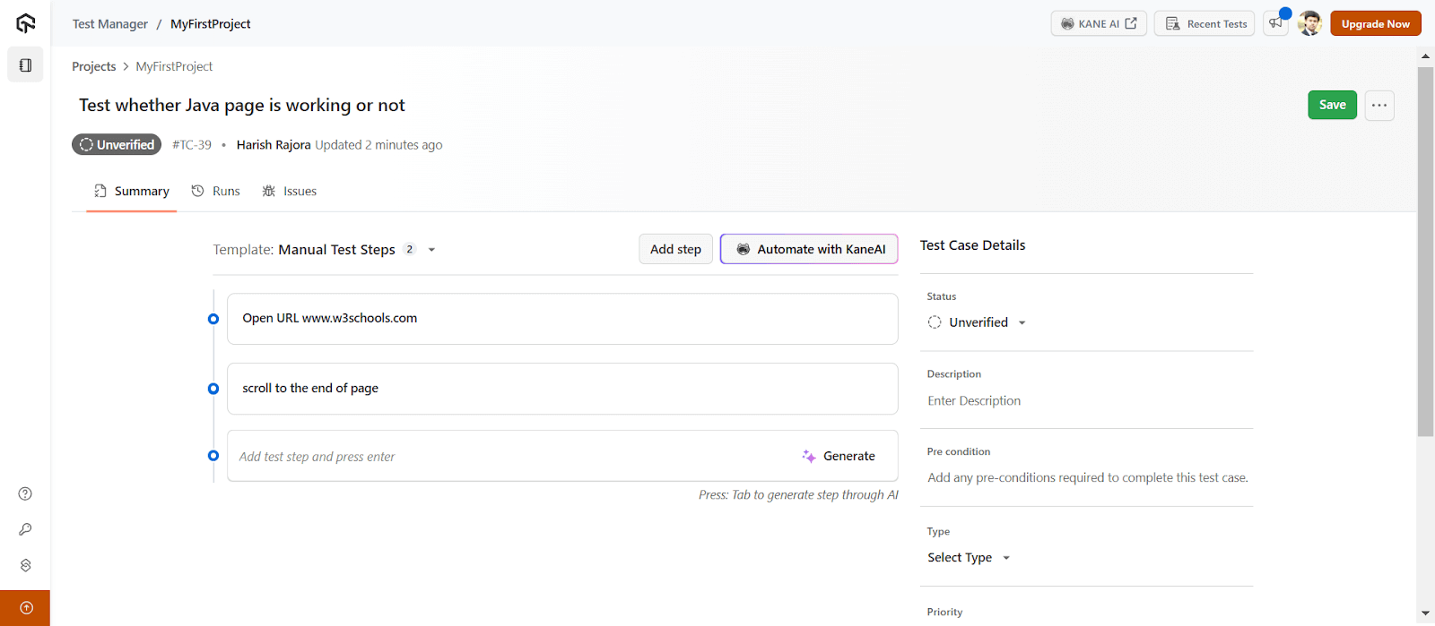Open the Select Type dropdown
The height and width of the screenshot is (626, 1435).
click(x=969, y=557)
